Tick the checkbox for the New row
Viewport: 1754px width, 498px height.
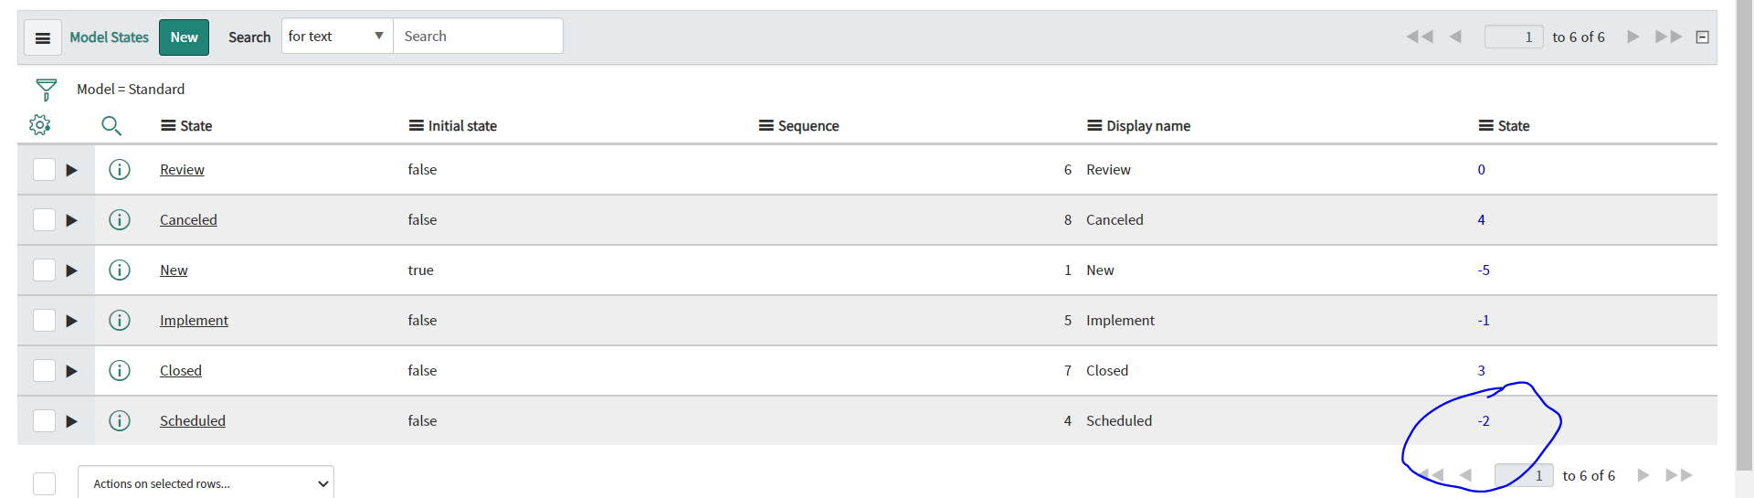[44, 270]
